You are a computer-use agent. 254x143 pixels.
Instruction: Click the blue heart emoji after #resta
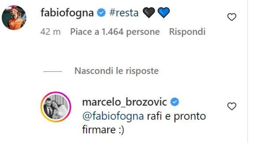point(164,12)
